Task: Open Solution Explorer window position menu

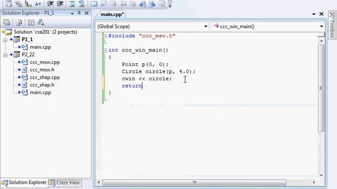Action: tap(72, 13)
